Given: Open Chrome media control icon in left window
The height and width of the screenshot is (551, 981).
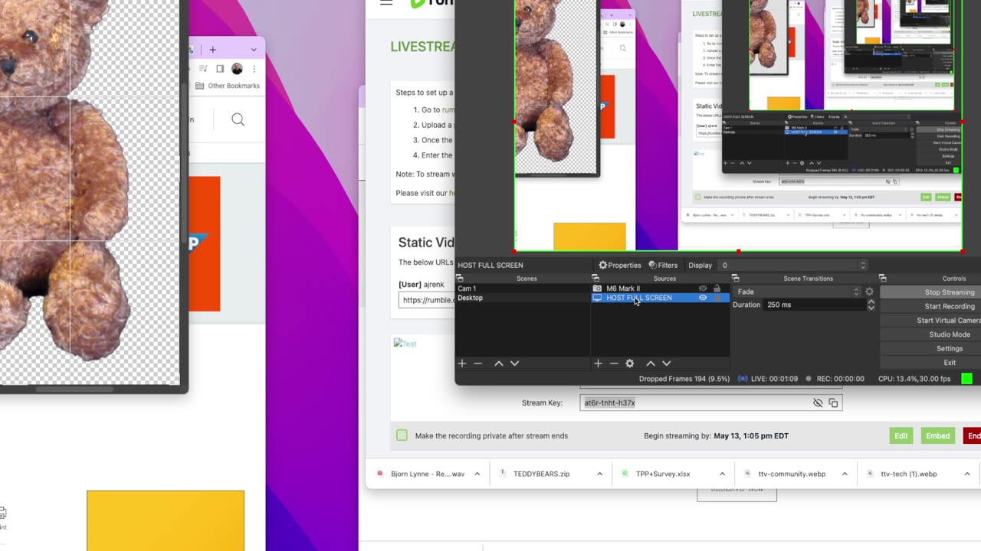Looking at the screenshot, I should 203,69.
